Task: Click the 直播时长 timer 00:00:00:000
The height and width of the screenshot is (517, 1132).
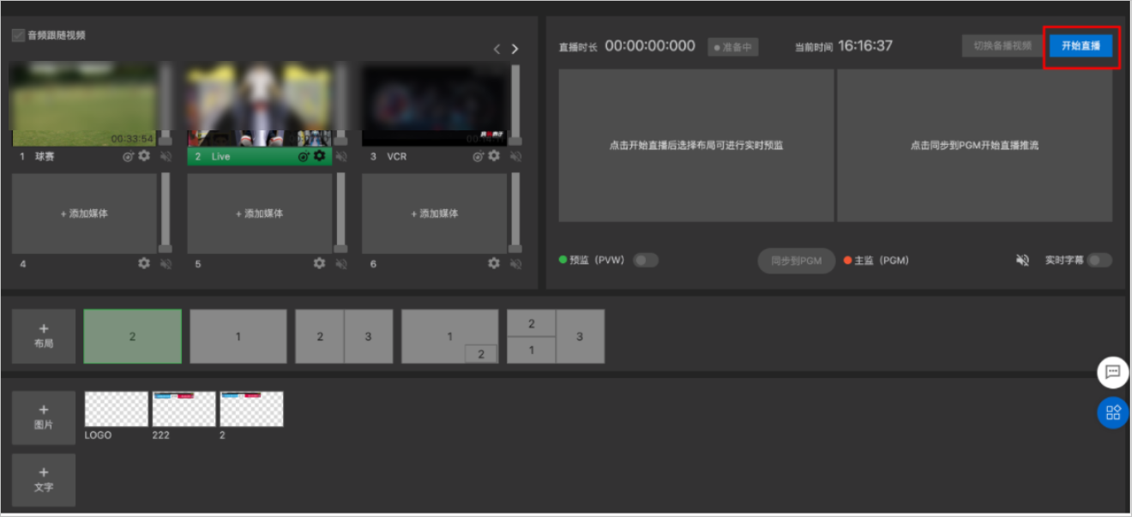Action: [x=650, y=46]
